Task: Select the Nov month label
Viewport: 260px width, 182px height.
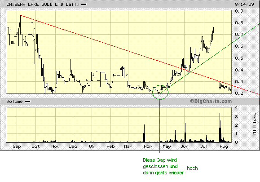Action: pos(55,146)
